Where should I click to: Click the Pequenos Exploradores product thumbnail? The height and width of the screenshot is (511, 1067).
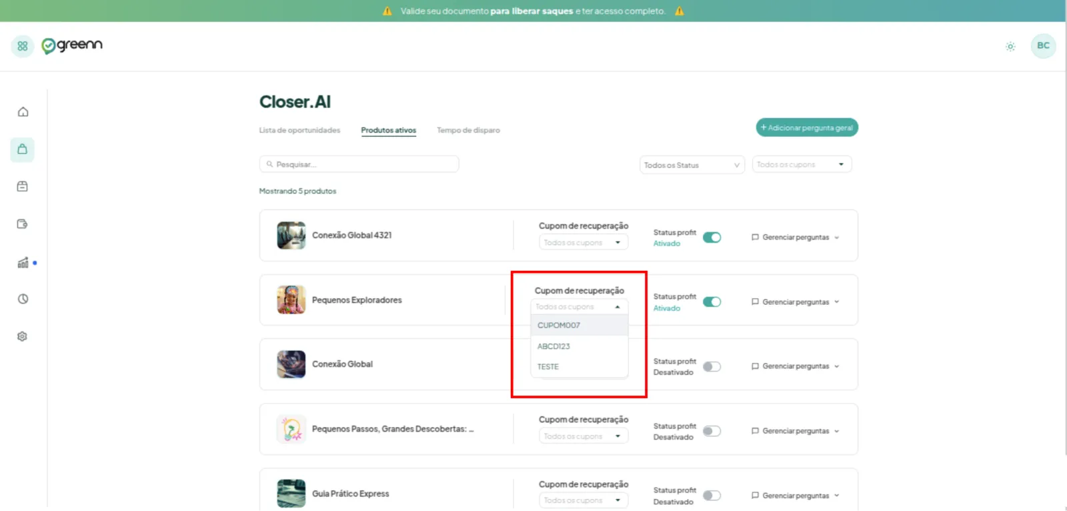291,300
